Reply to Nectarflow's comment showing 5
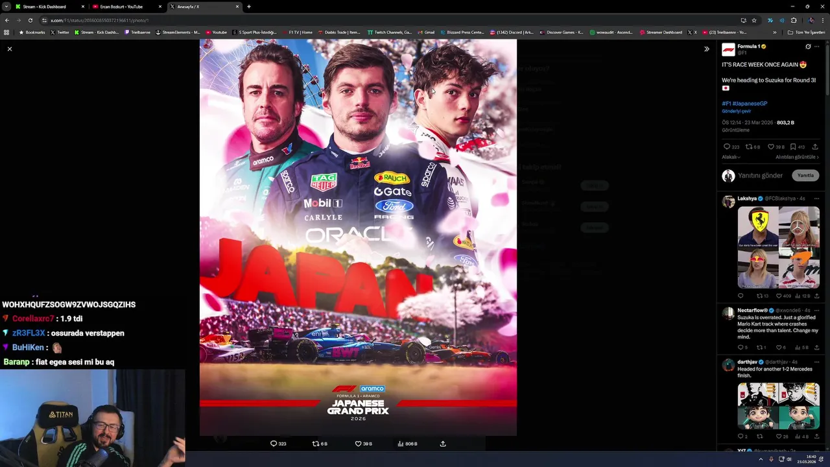This screenshot has width=830, height=467. point(741,348)
